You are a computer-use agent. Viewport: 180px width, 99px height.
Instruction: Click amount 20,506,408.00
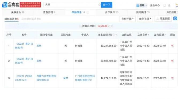(109, 61)
